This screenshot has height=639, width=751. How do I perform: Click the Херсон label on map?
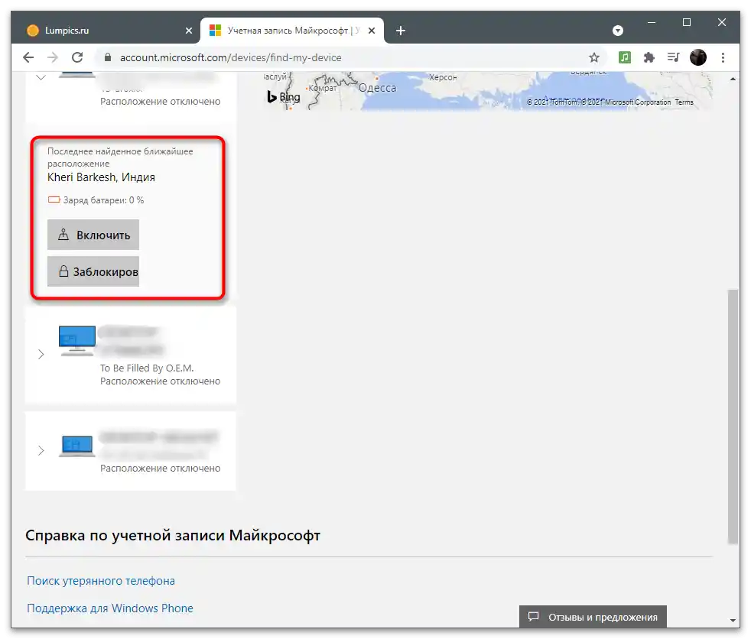443,77
